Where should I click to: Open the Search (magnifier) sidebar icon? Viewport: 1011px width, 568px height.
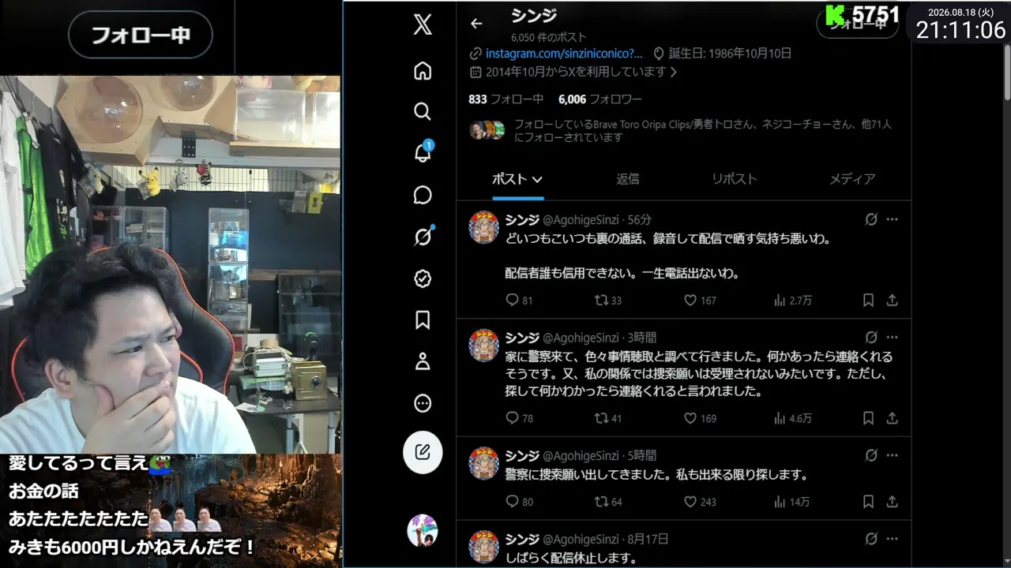423,111
